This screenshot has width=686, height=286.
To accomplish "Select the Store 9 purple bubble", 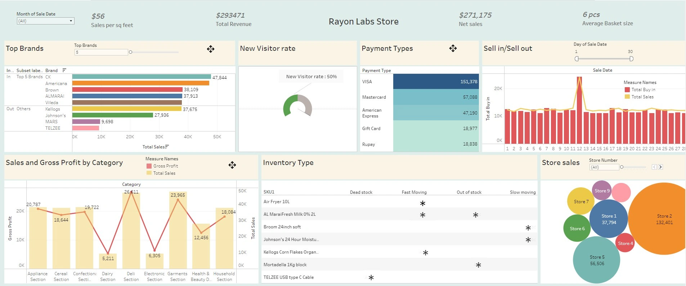I will pyautogui.click(x=602, y=191).
